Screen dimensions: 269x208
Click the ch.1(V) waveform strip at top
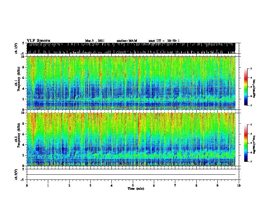(x=131, y=48)
